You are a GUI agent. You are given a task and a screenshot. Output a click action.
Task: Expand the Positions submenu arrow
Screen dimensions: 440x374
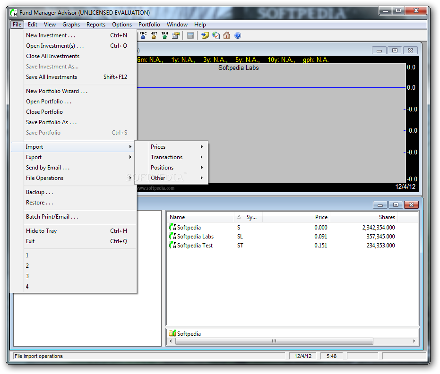[x=202, y=167]
